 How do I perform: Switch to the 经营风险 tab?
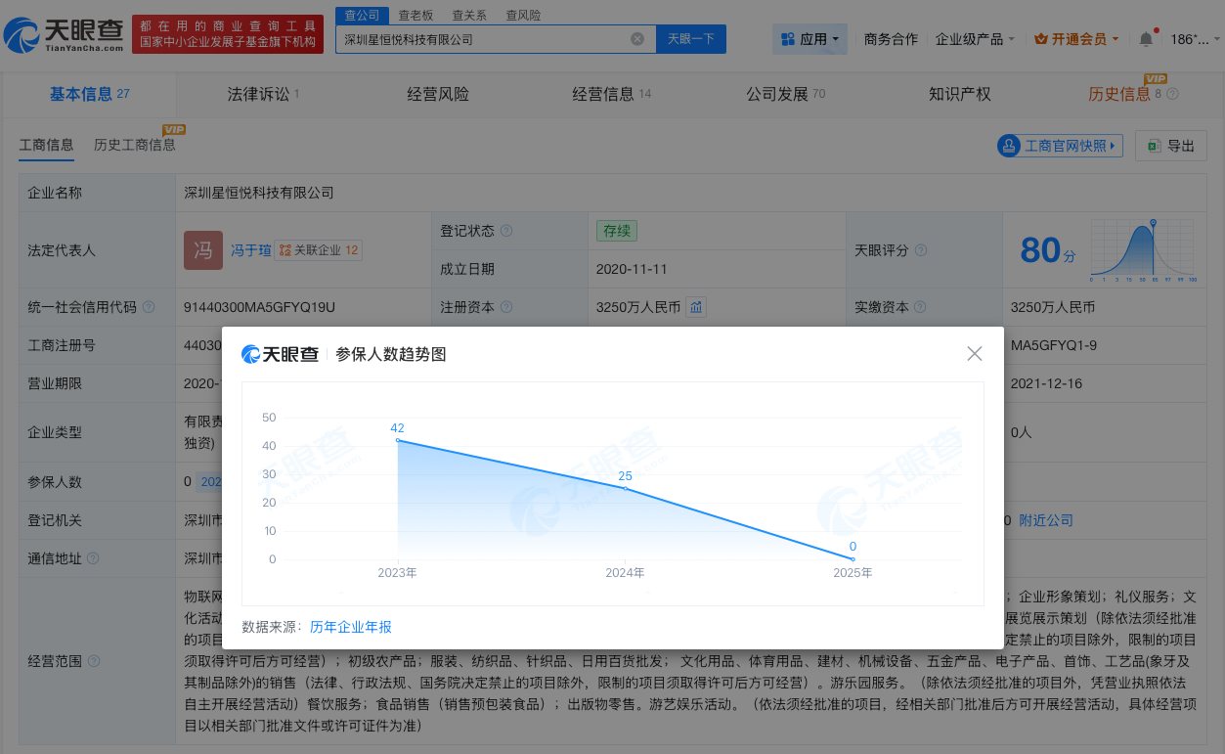437,94
